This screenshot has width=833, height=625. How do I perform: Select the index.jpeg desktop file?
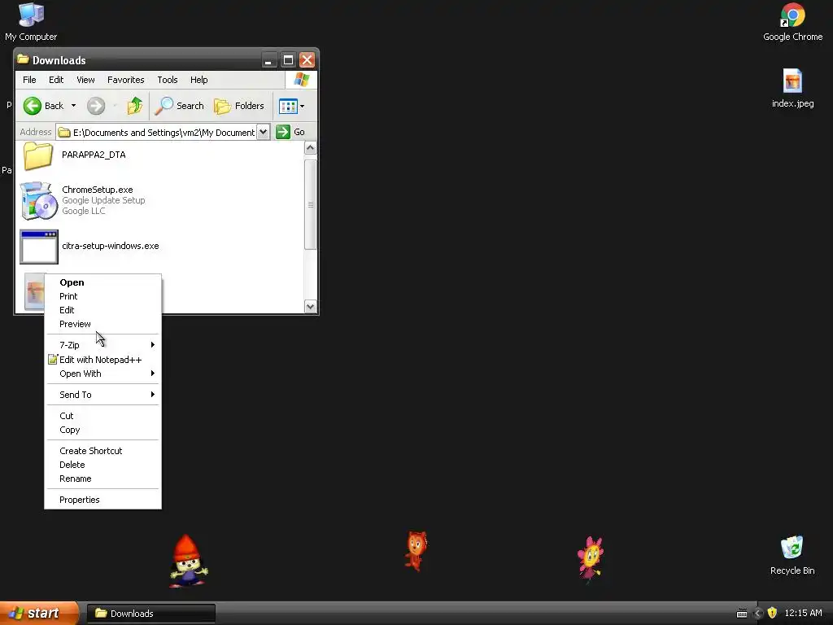pos(792,88)
